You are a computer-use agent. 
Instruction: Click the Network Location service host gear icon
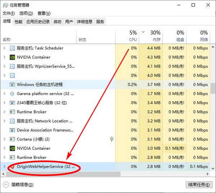(x=12, y=121)
